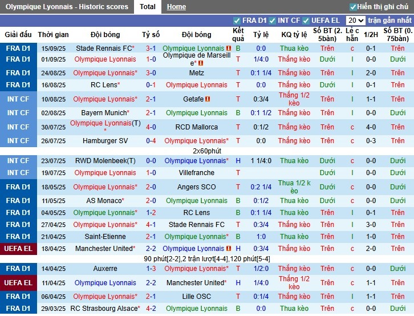Click red card icon beside Olympique Lyonnais on 15/09/25
The height and width of the screenshot is (316, 414).
tap(229, 48)
